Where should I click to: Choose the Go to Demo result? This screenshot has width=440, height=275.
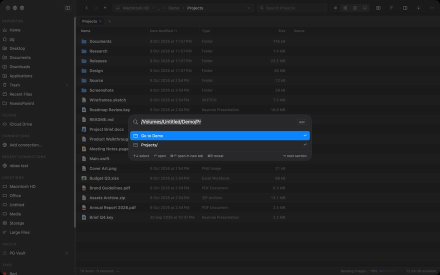coord(220,135)
